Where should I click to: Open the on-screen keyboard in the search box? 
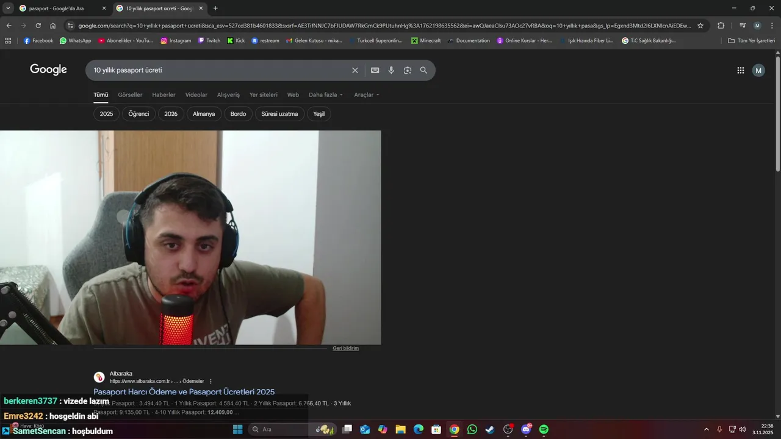pos(375,70)
